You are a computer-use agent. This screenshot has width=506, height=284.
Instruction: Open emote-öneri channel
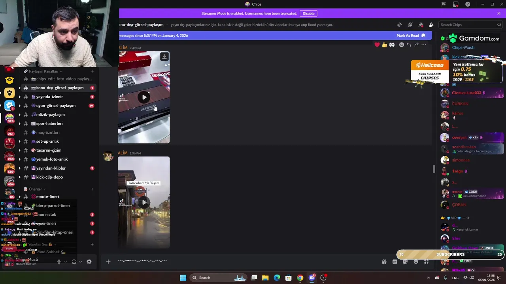(58, 196)
